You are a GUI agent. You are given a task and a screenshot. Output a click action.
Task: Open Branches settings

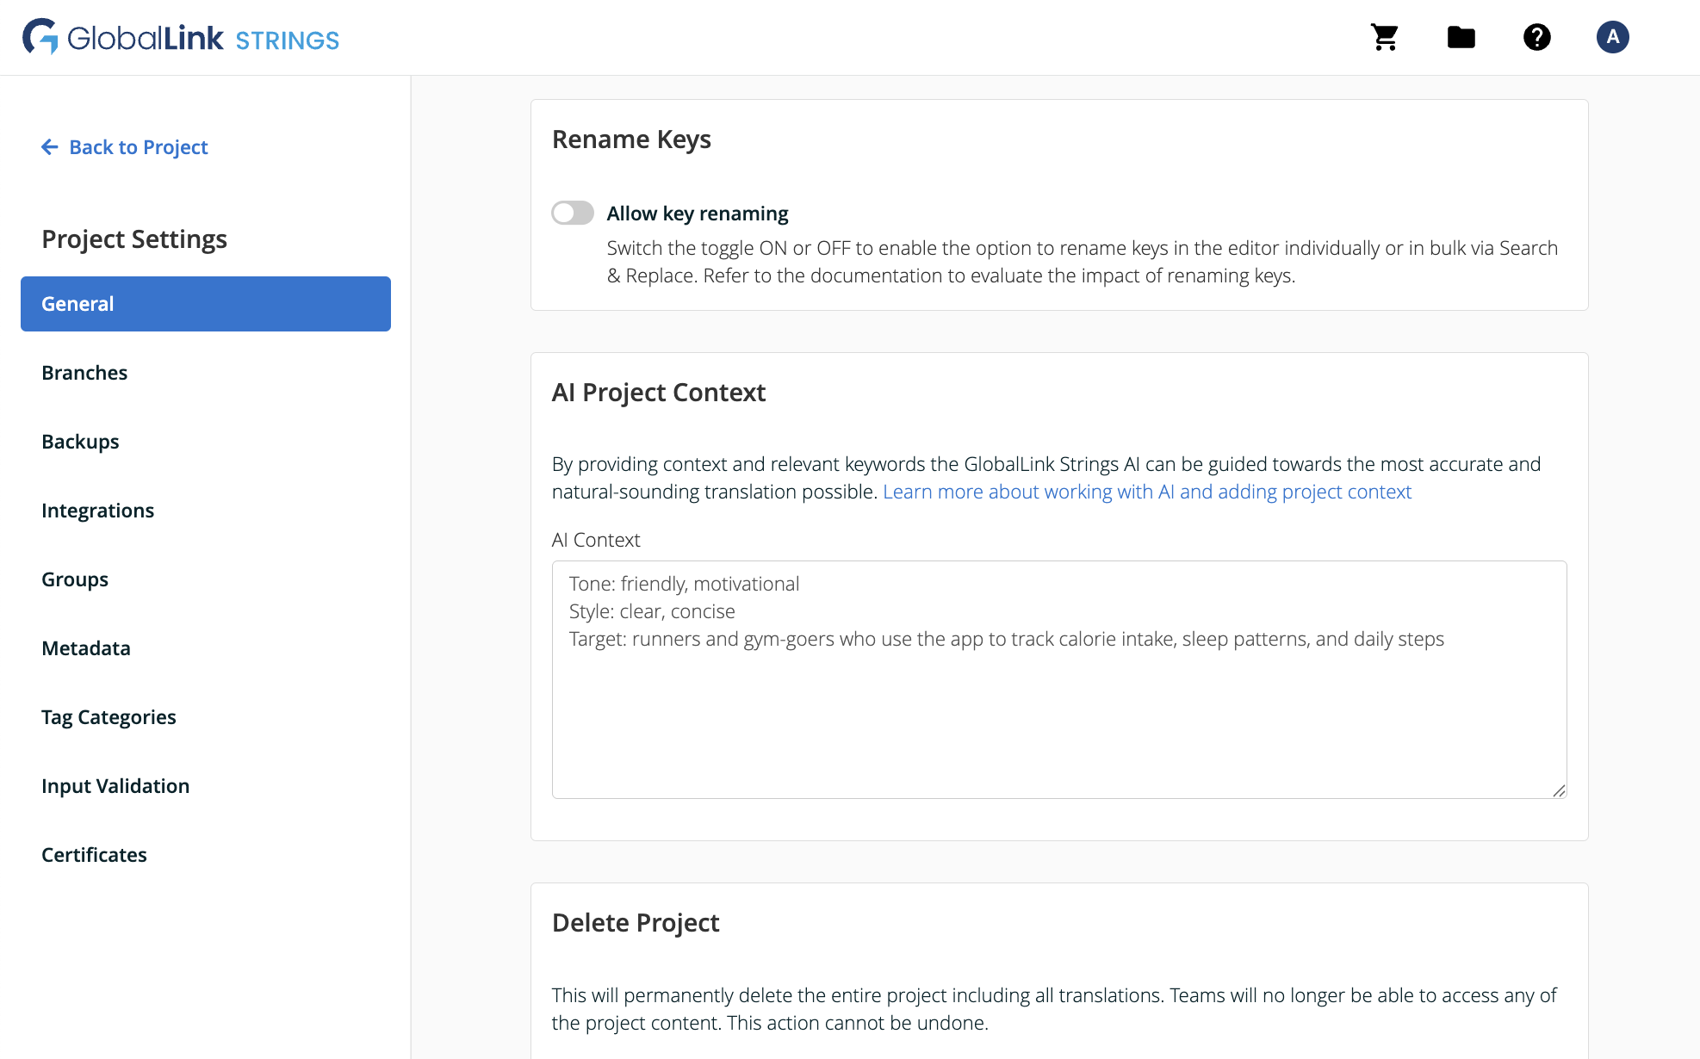pos(84,372)
